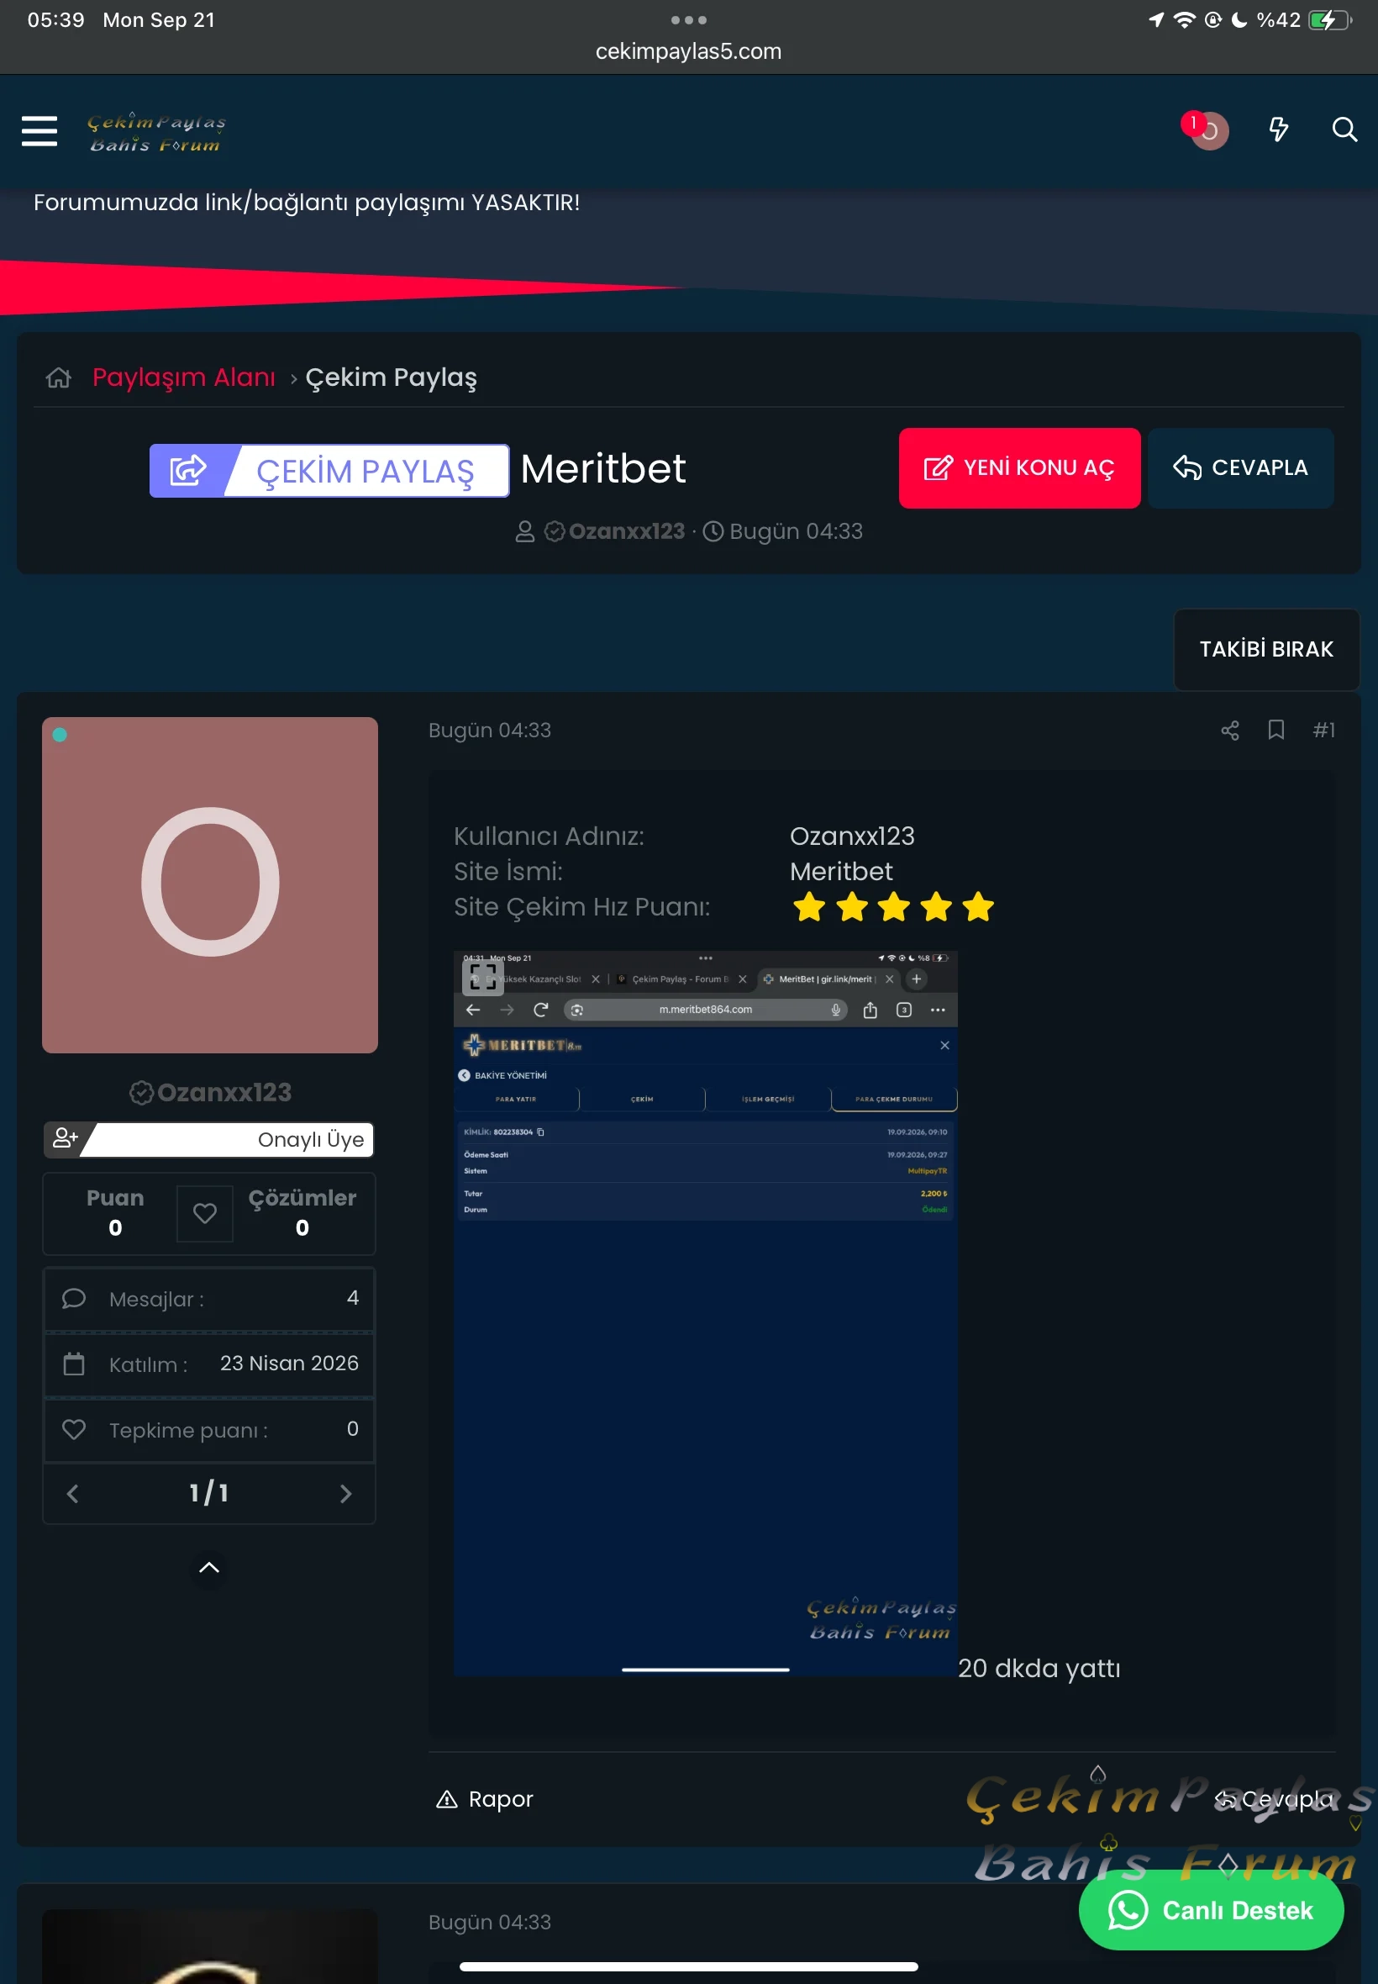Click the post #1 timestamp Bugün 04:33
The width and height of the screenshot is (1378, 1984).
490,731
